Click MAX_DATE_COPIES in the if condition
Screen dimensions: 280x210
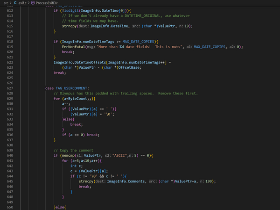coord(143,41)
